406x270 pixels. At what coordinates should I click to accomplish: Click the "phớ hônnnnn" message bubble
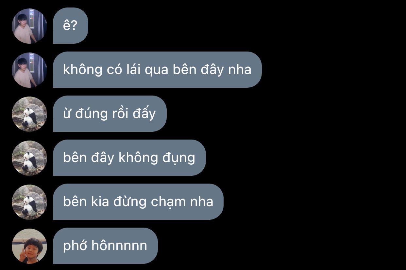pos(105,246)
